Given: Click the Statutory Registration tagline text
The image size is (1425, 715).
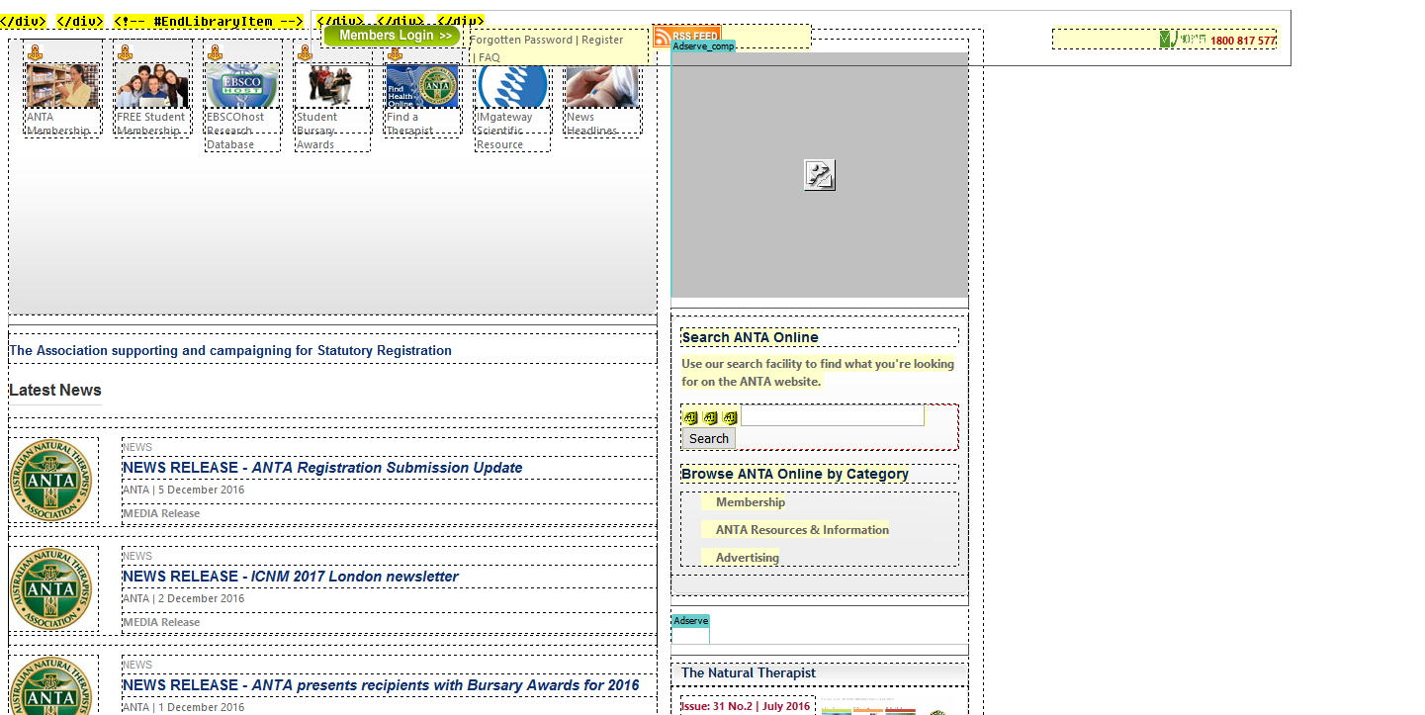Looking at the screenshot, I should (x=230, y=351).
